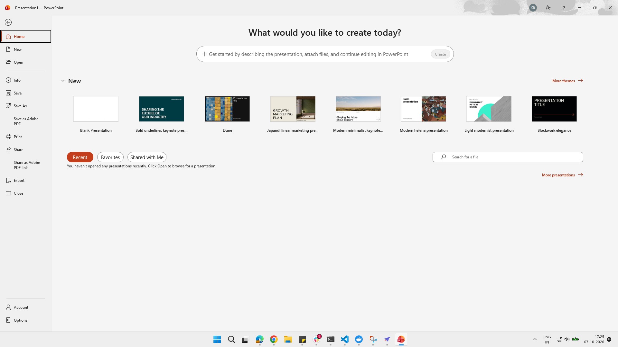This screenshot has width=618, height=347.
Task: Open Google Chrome from the taskbar
Action: click(274, 339)
